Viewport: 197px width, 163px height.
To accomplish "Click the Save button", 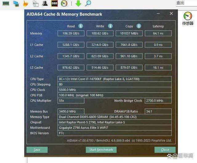I will point(37,150).
